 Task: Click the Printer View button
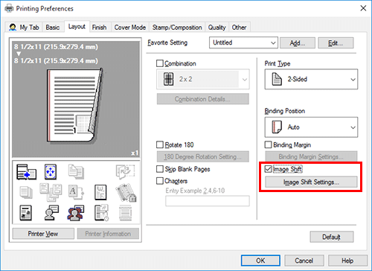[x=43, y=234]
